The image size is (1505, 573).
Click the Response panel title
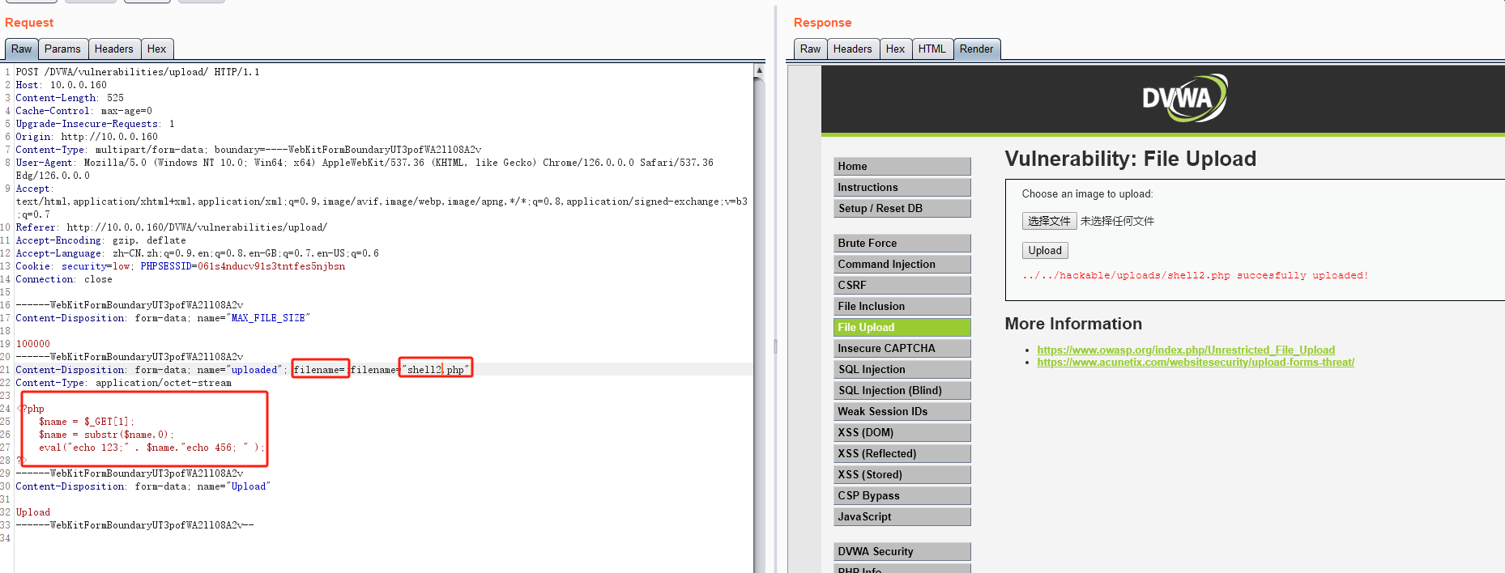[x=822, y=23]
